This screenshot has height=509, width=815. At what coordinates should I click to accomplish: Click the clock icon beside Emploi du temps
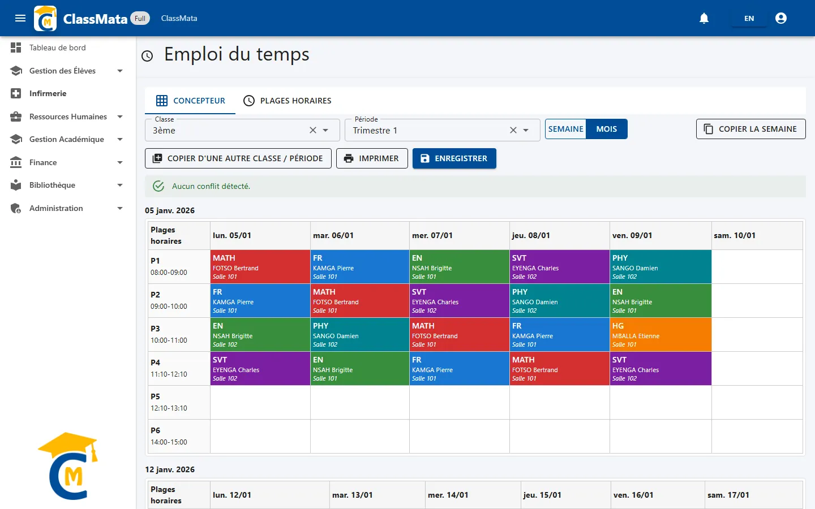click(x=147, y=55)
